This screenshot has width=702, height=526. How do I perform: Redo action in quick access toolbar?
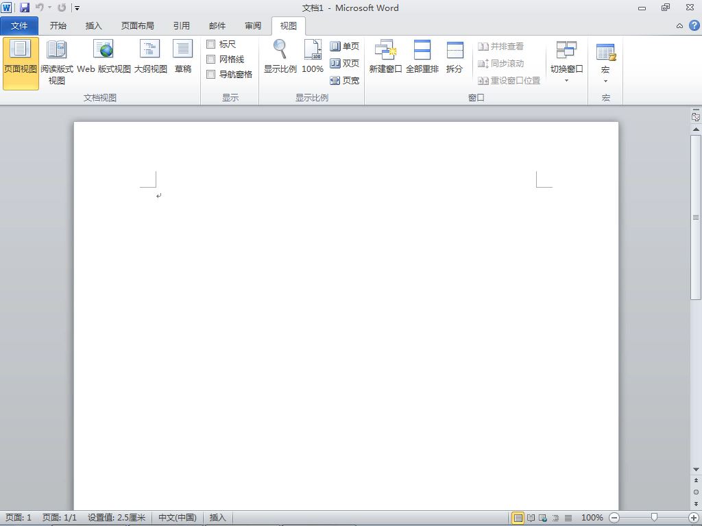point(62,7)
